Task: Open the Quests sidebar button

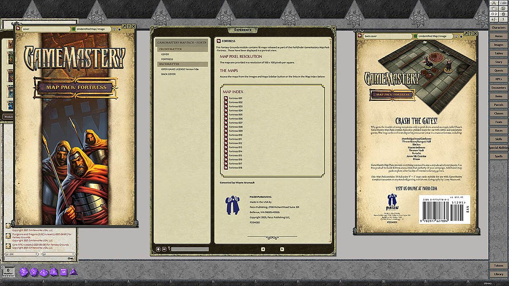Action: [499, 71]
